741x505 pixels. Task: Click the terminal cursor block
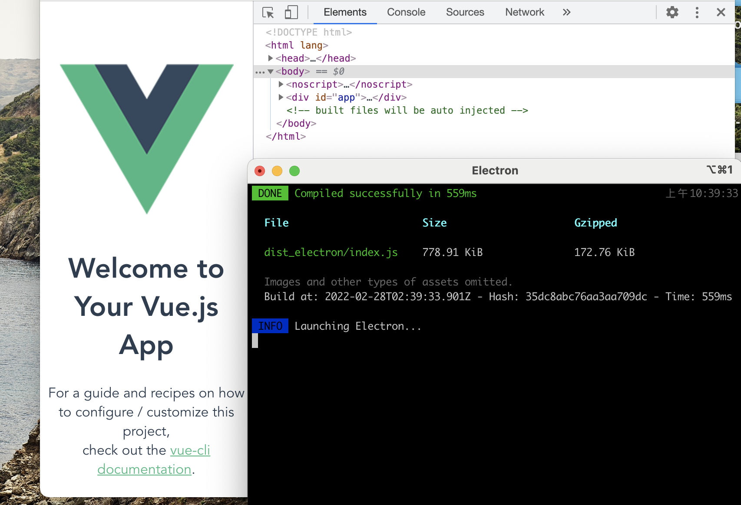(x=255, y=341)
